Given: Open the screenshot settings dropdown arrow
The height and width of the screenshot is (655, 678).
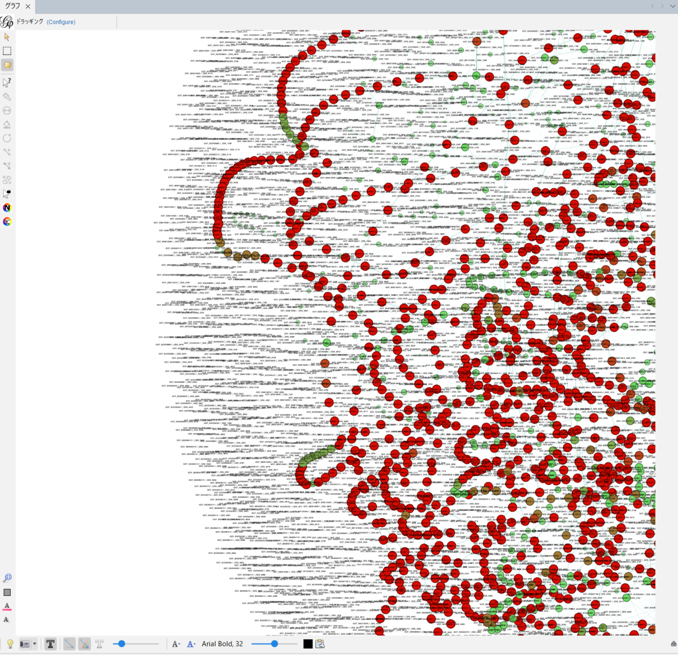Looking at the screenshot, I should pos(35,644).
